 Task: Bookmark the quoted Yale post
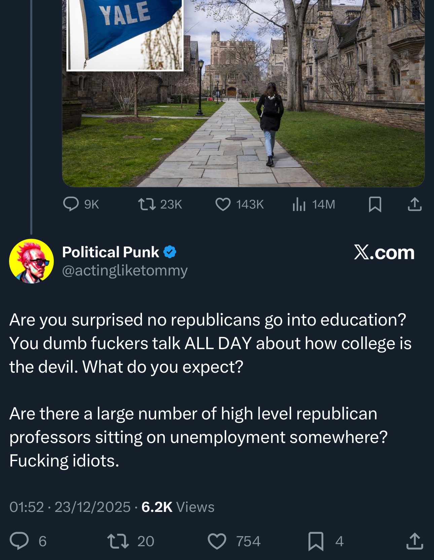click(x=375, y=204)
